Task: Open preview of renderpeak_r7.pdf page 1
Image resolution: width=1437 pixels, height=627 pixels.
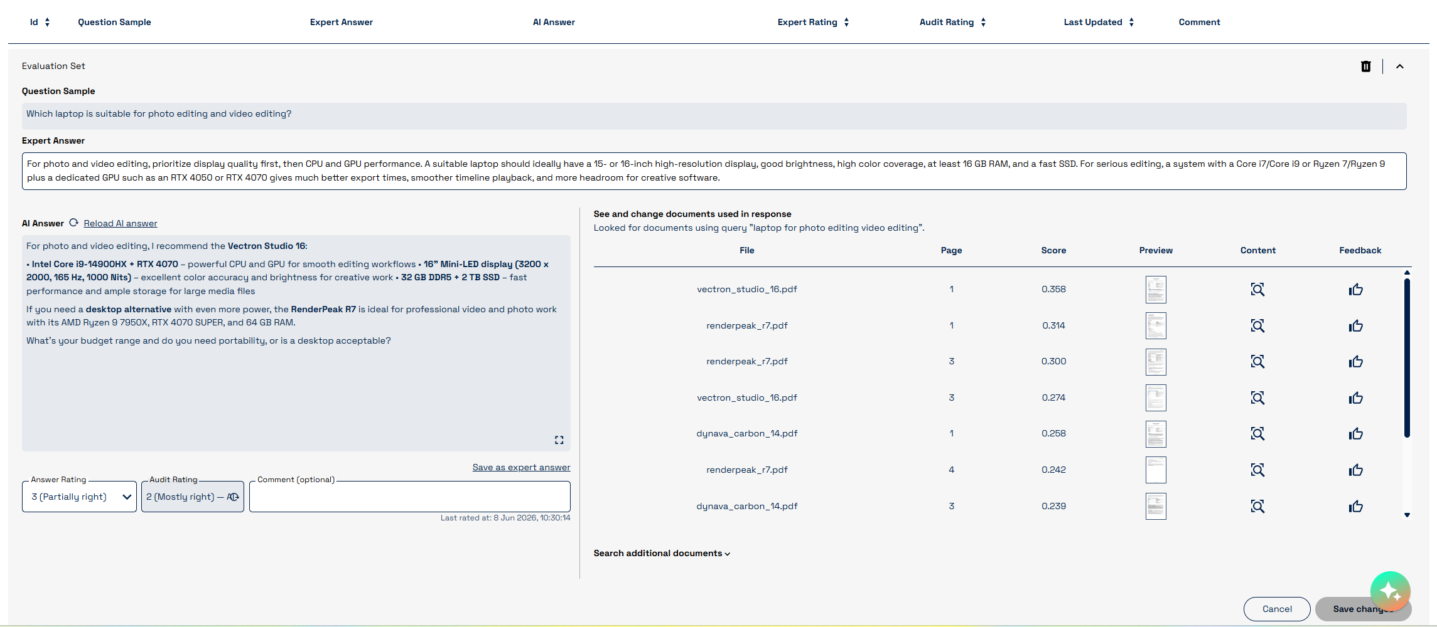Action: click(x=1156, y=326)
